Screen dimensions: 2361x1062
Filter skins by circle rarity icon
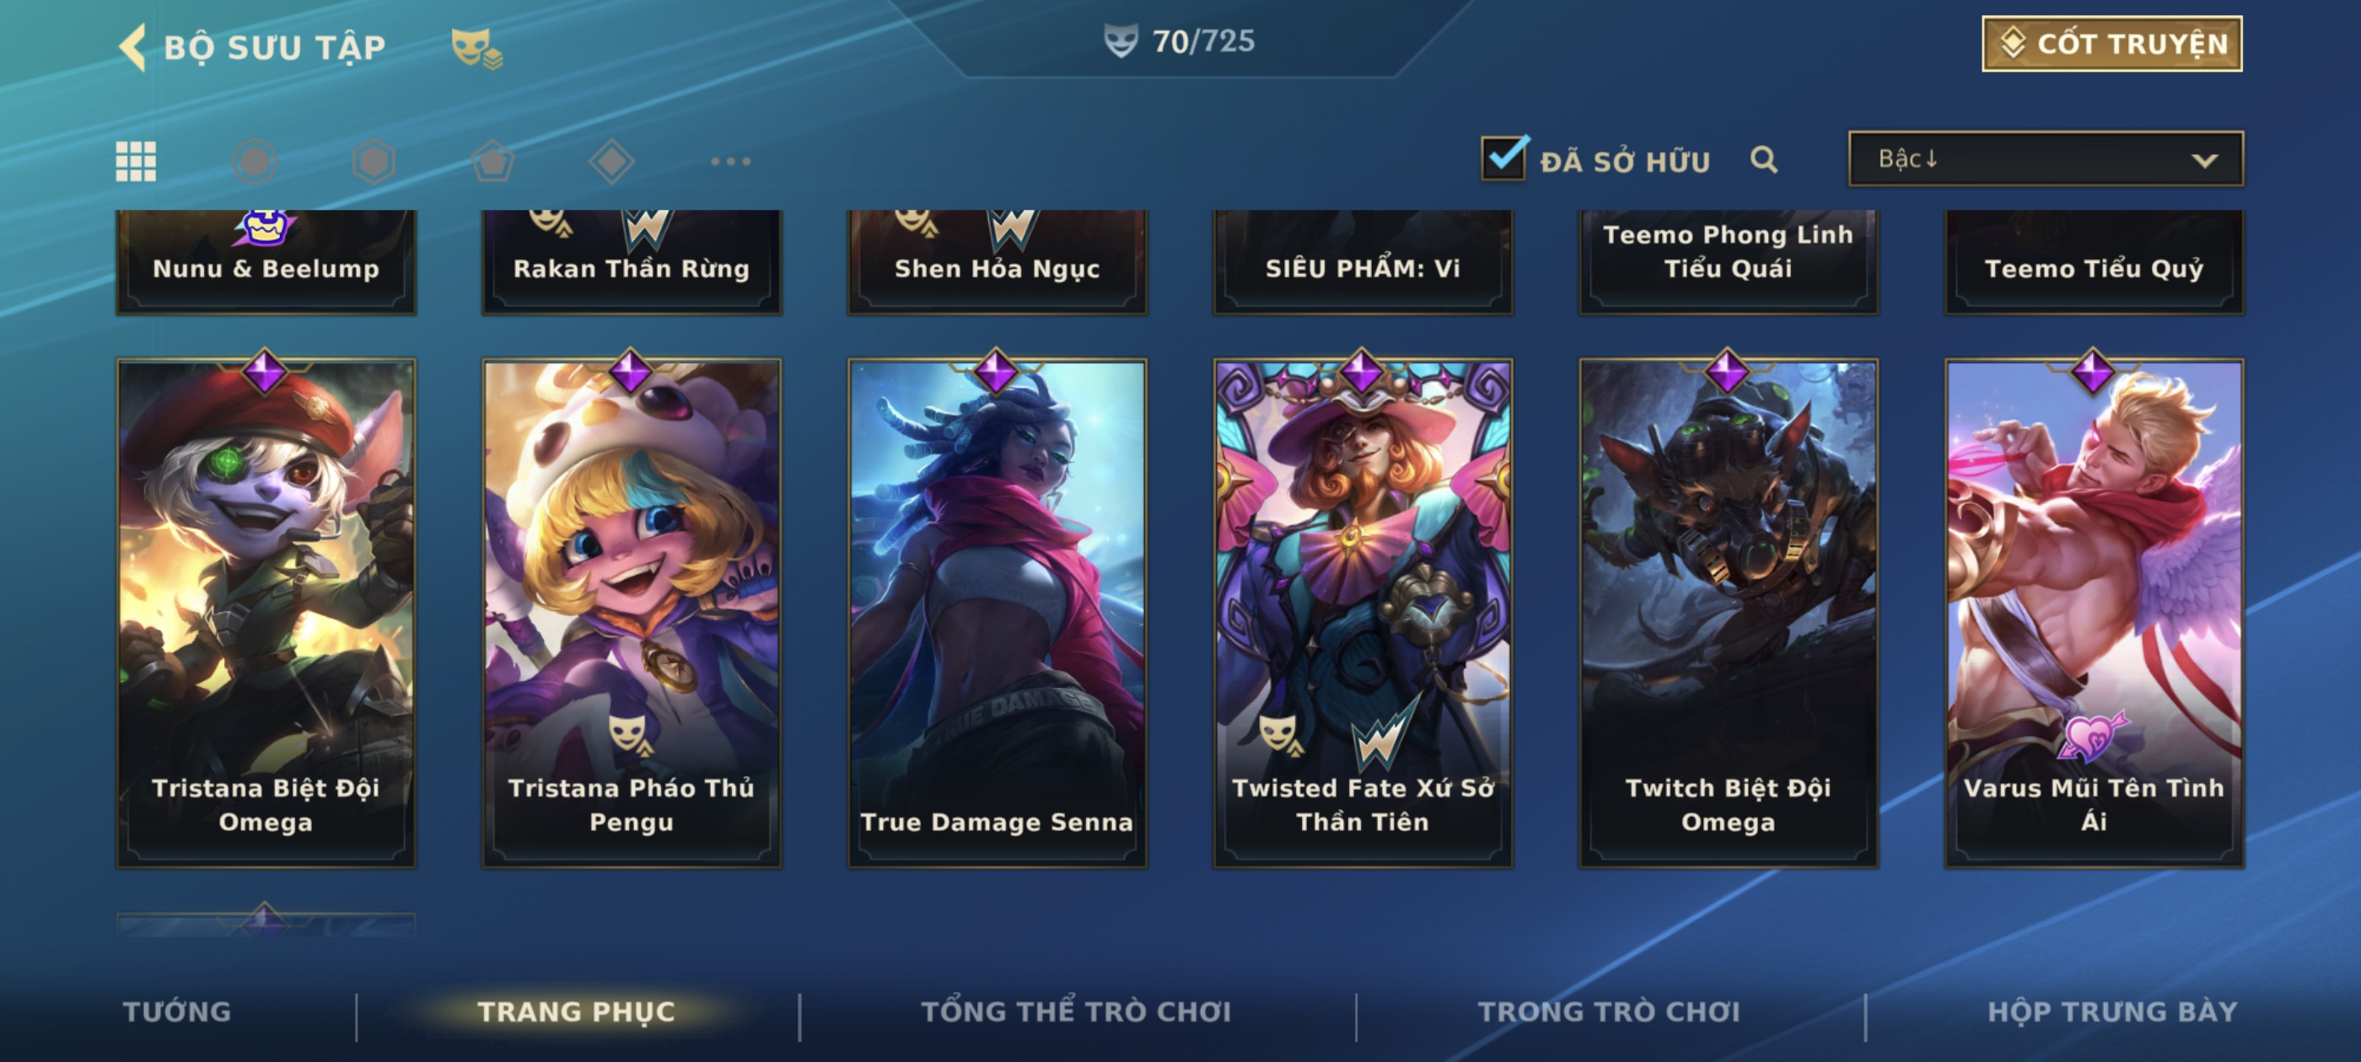tap(255, 161)
